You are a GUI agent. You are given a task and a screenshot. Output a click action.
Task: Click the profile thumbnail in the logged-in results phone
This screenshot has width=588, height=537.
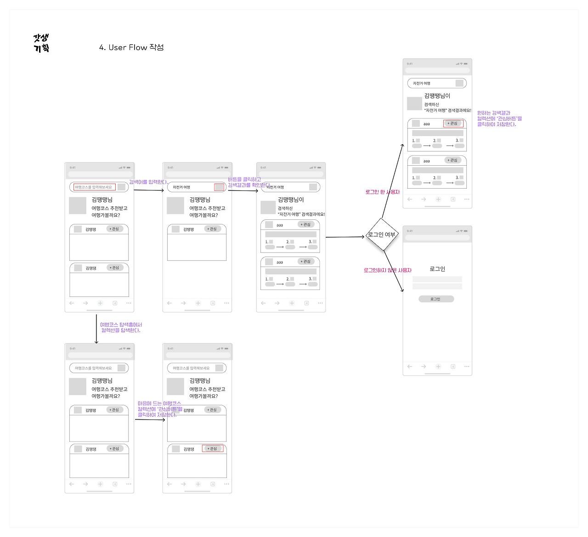click(414, 103)
